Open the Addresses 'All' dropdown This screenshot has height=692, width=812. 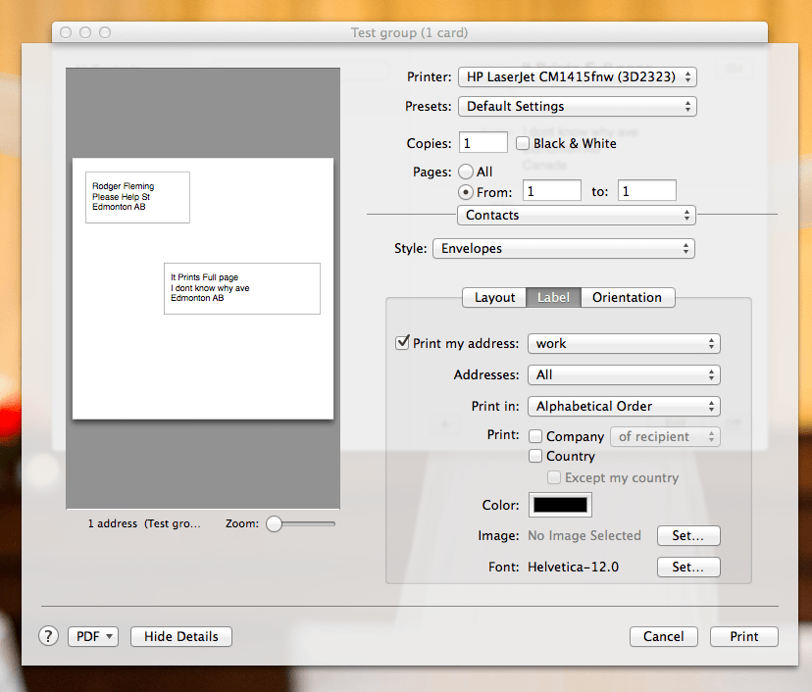coord(624,374)
